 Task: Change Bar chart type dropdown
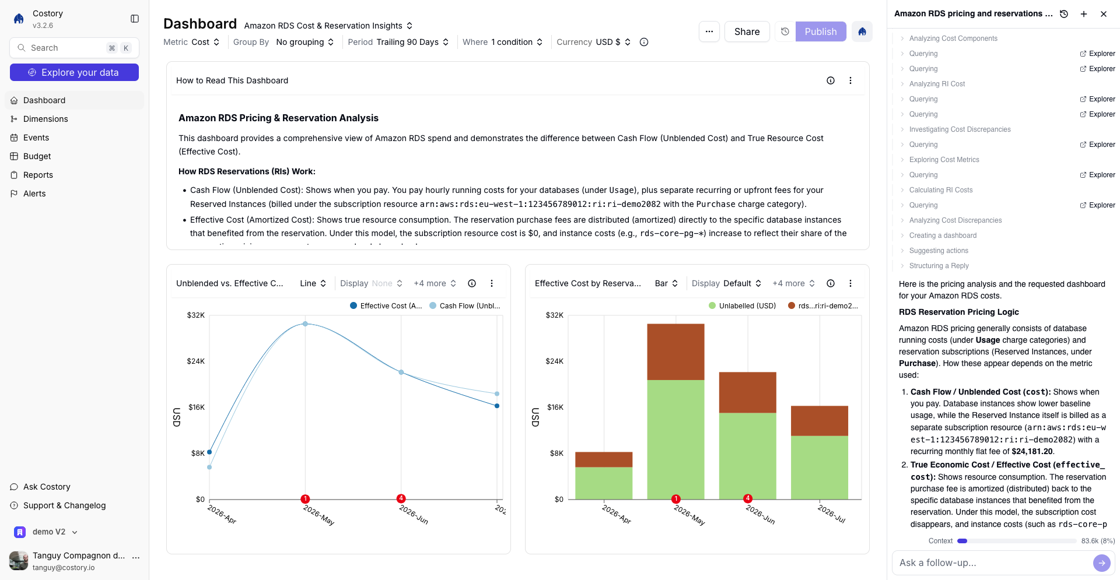(667, 283)
